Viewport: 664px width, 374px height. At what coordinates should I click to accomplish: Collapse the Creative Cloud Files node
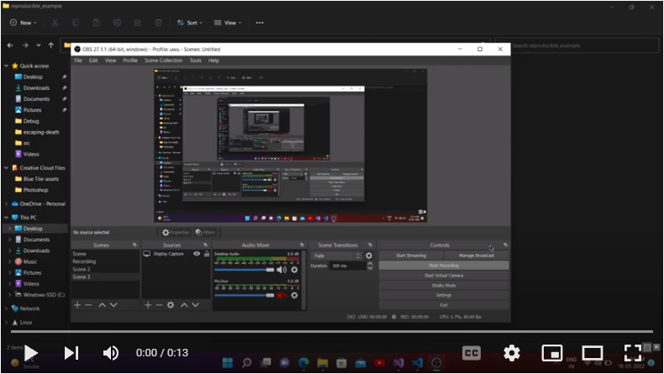coord(7,168)
